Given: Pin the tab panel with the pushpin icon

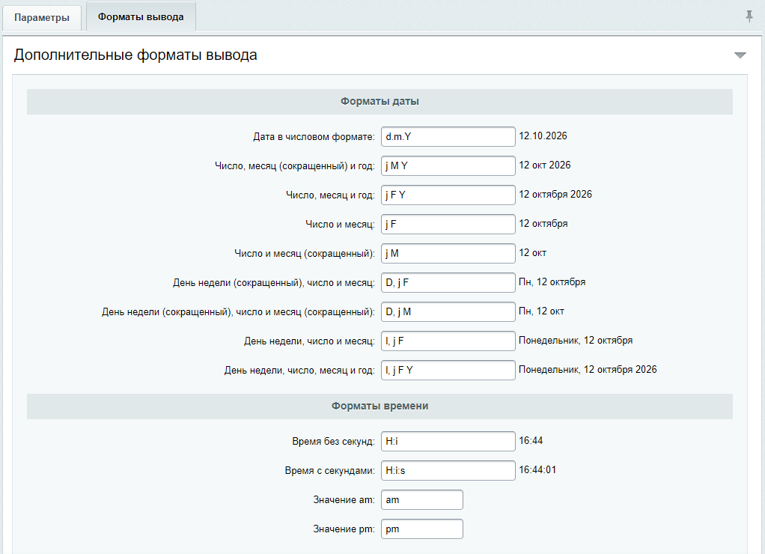Looking at the screenshot, I should (x=749, y=16).
